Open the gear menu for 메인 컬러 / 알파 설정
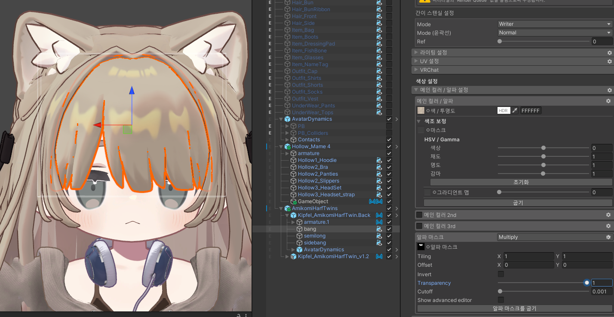Image resolution: width=614 pixels, height=317 pixels. tap(609, 90)
